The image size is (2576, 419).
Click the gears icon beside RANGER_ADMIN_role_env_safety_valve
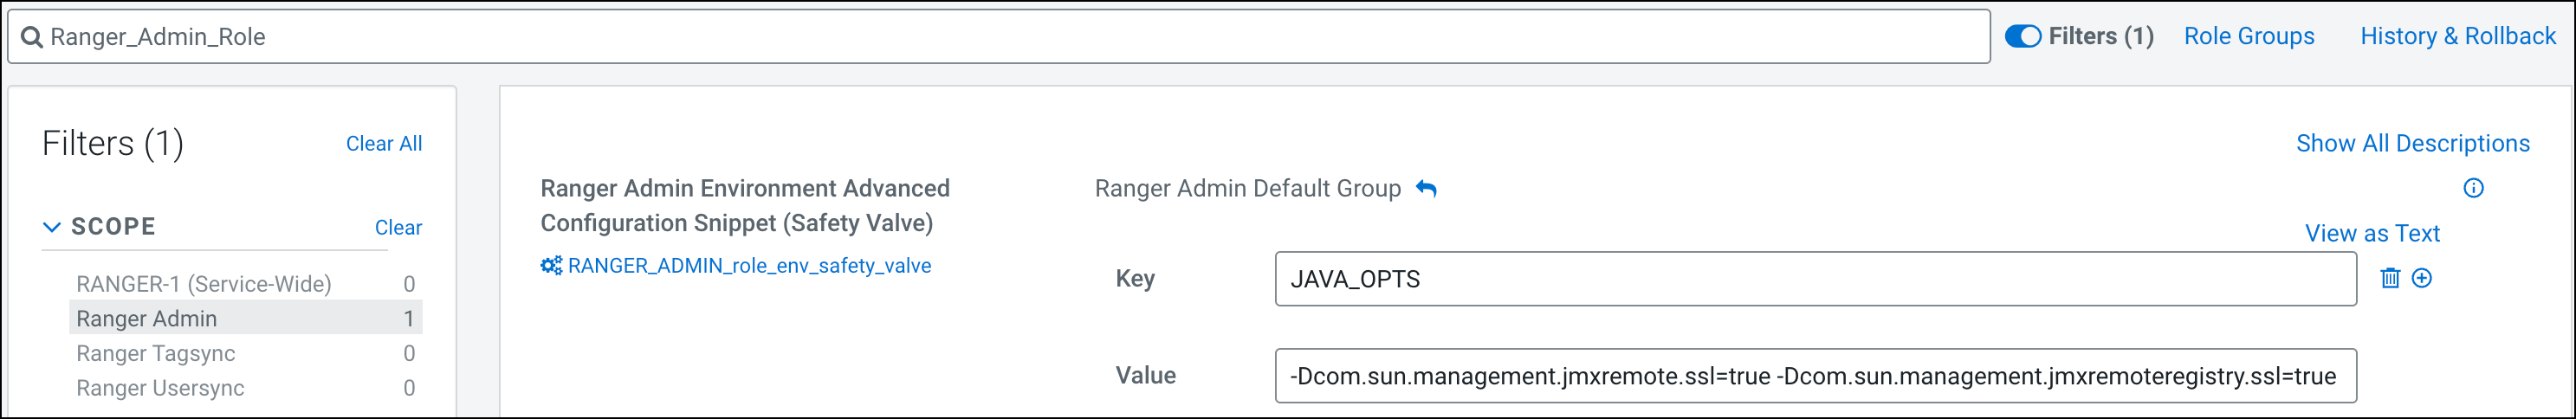pyautogui.click(x=551, y=266)
